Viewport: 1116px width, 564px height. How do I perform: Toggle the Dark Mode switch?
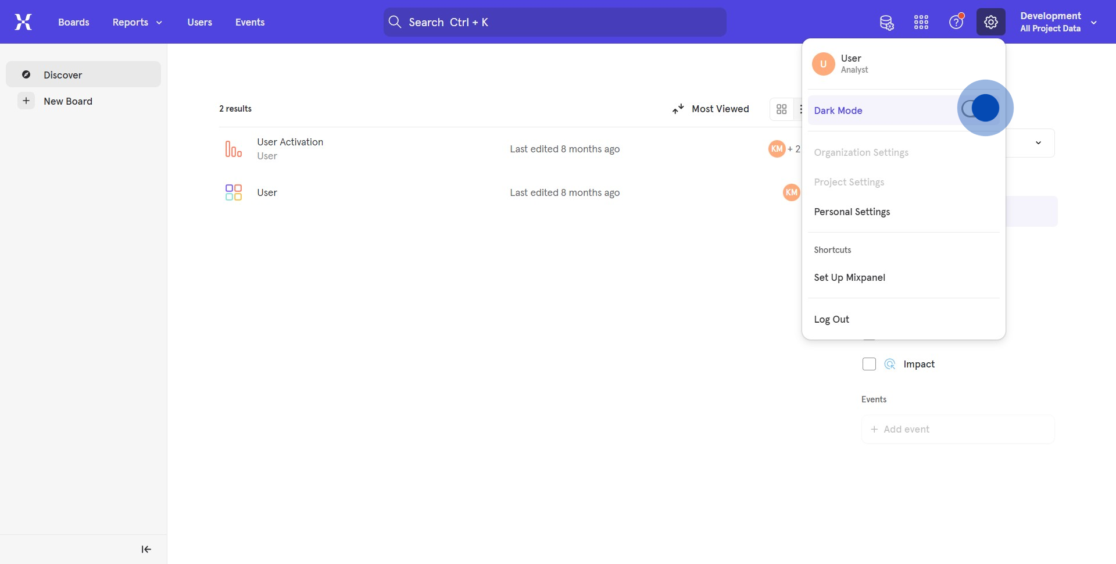click(x=980, y=108)
